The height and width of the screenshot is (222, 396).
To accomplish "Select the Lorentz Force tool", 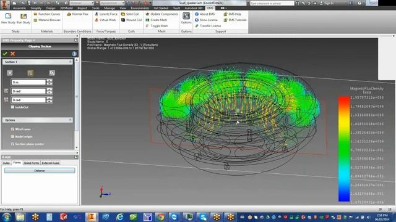I will click(106, 14).
